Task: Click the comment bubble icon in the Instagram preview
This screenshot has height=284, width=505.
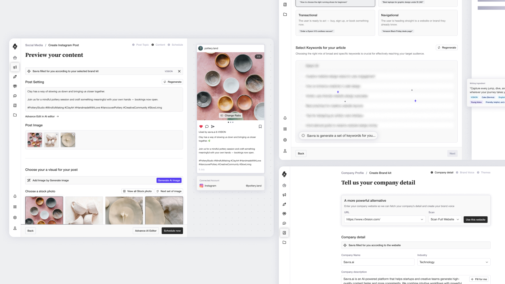Action: coord(207,127)
